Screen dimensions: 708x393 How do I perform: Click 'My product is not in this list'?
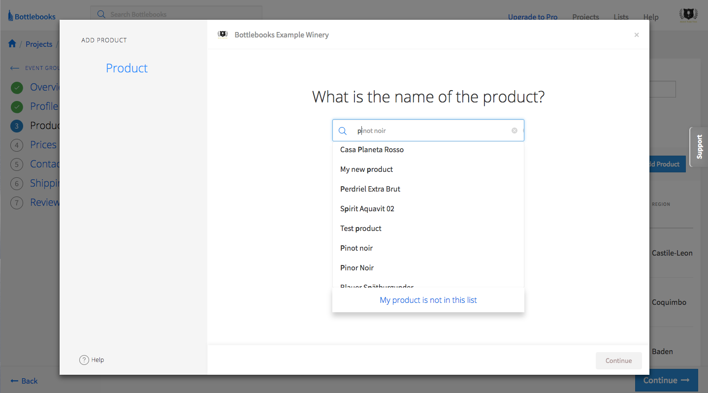pyautogui.click(x=428, y=300)
